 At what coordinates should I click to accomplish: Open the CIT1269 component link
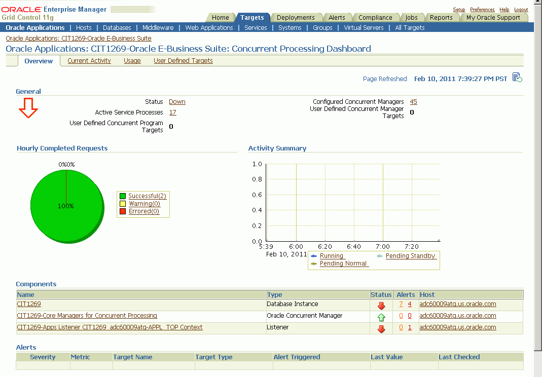point(29,304)
